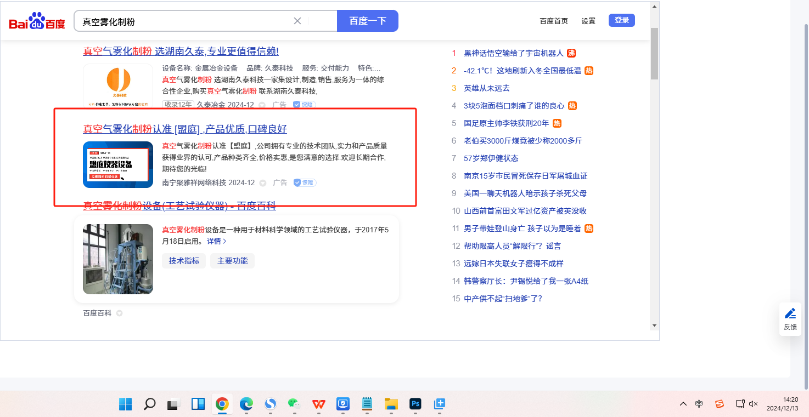Click the Baidu logo

(x=37, y=22)
